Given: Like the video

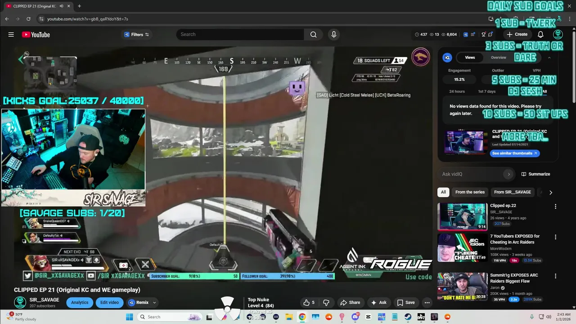Looking at the screenshot, I should click(309, 302).
